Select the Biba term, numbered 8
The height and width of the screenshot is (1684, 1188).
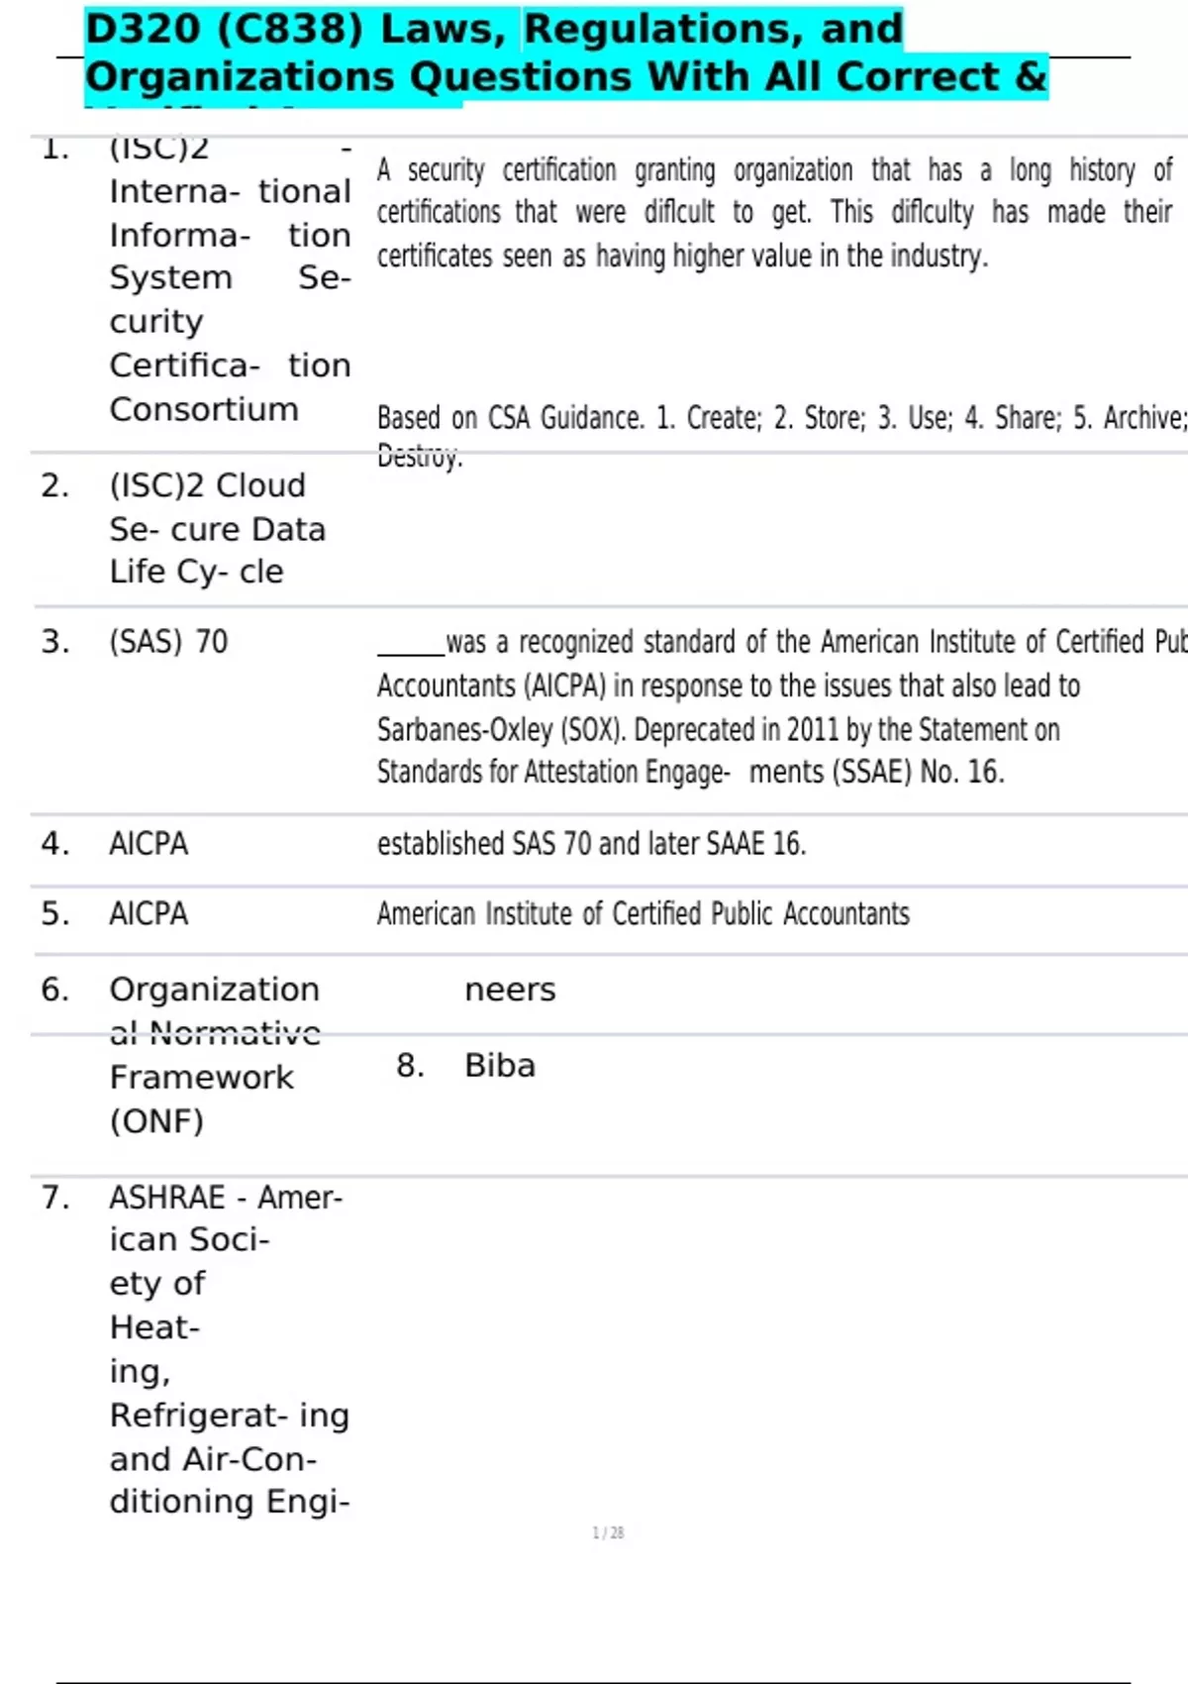(x=500, y=1066)
